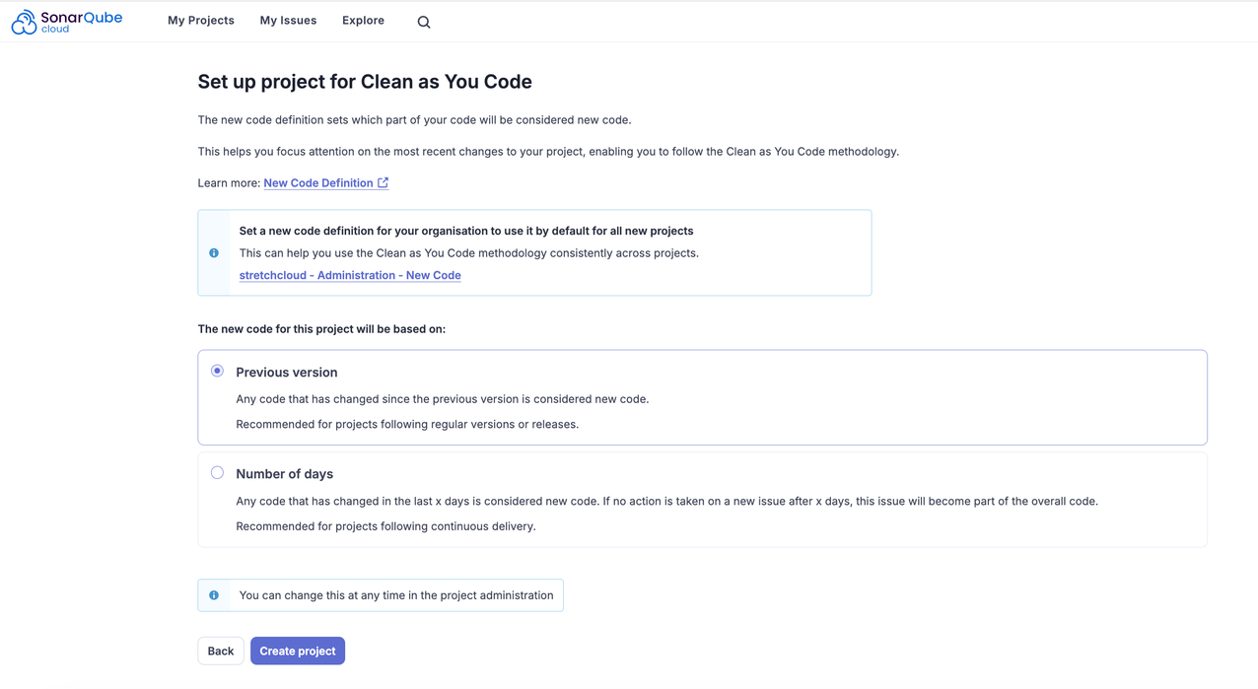1258x689 pixels.
Task: Click the SonarQube Cloud logo
Action: click(65, 20)
